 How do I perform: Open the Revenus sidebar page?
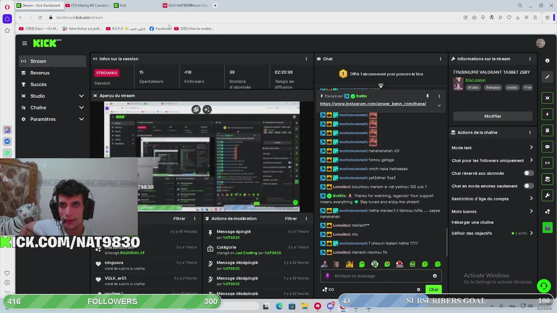[53, 73]
